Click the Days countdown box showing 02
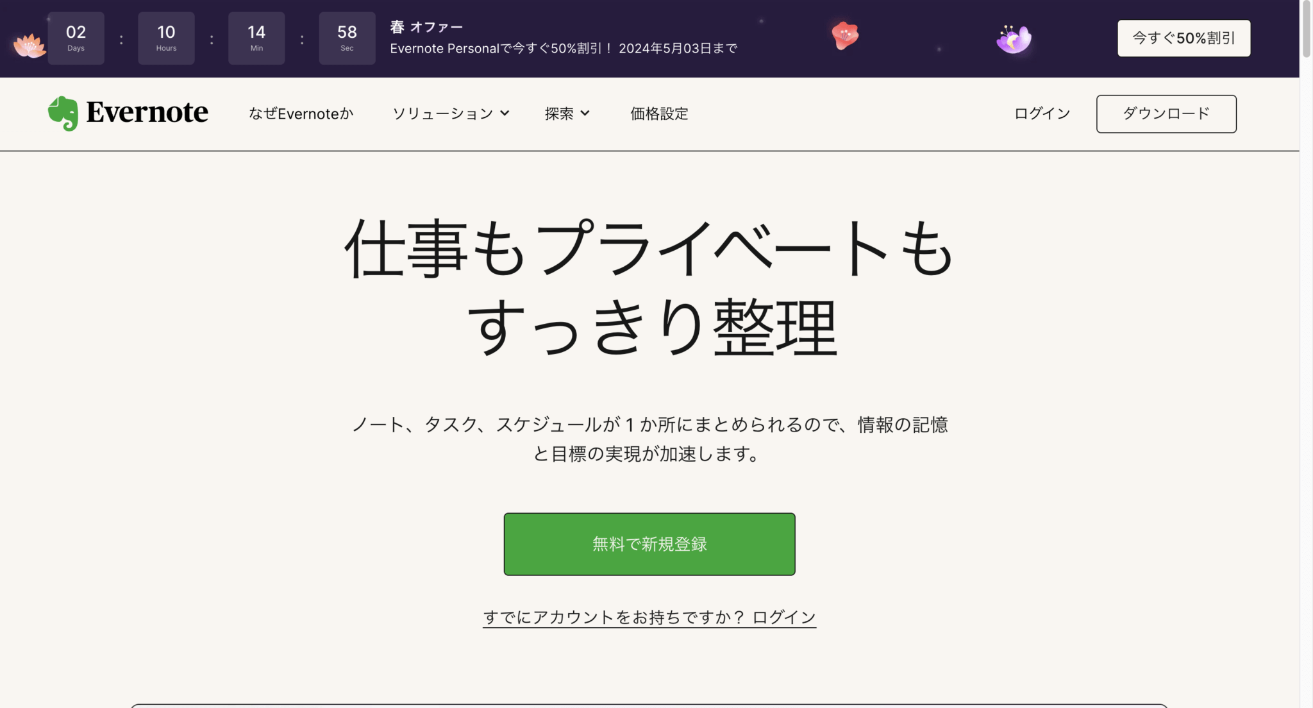 [x=76, y=38]
